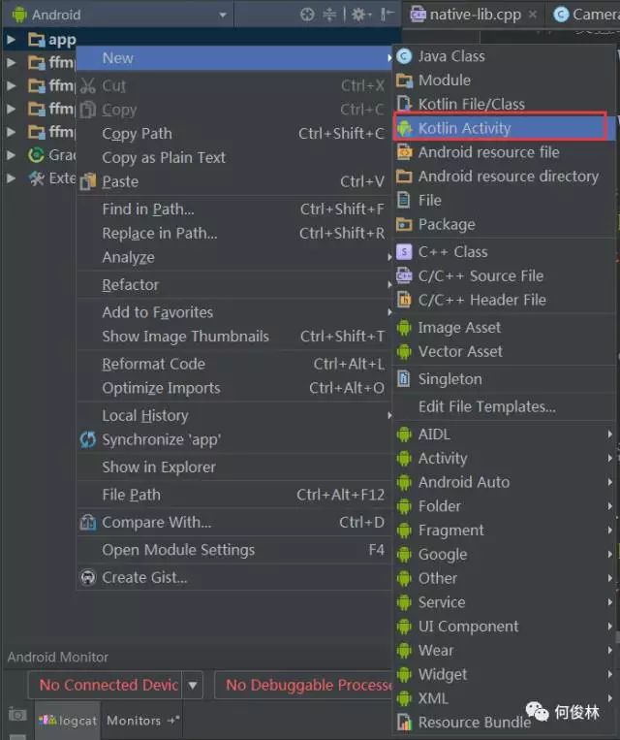Open the Refactor submenu

234,285
